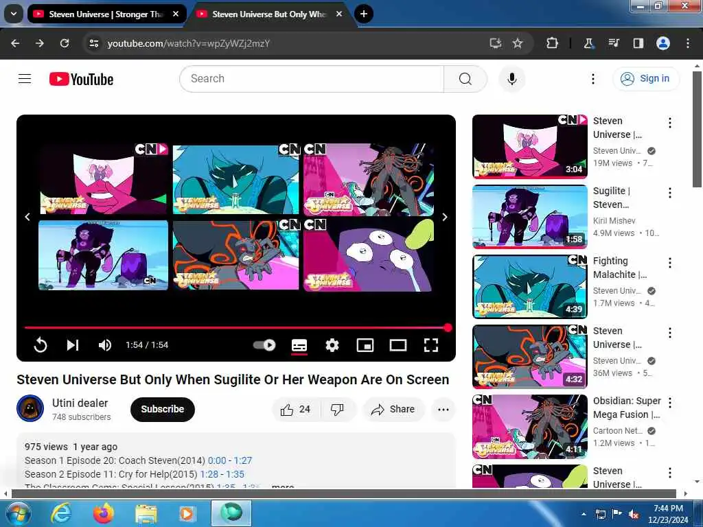Install app icon in address bar

point(495,43)
